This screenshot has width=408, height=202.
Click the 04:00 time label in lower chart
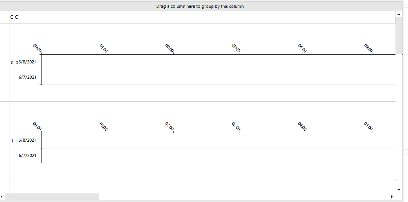click(302, 127)
